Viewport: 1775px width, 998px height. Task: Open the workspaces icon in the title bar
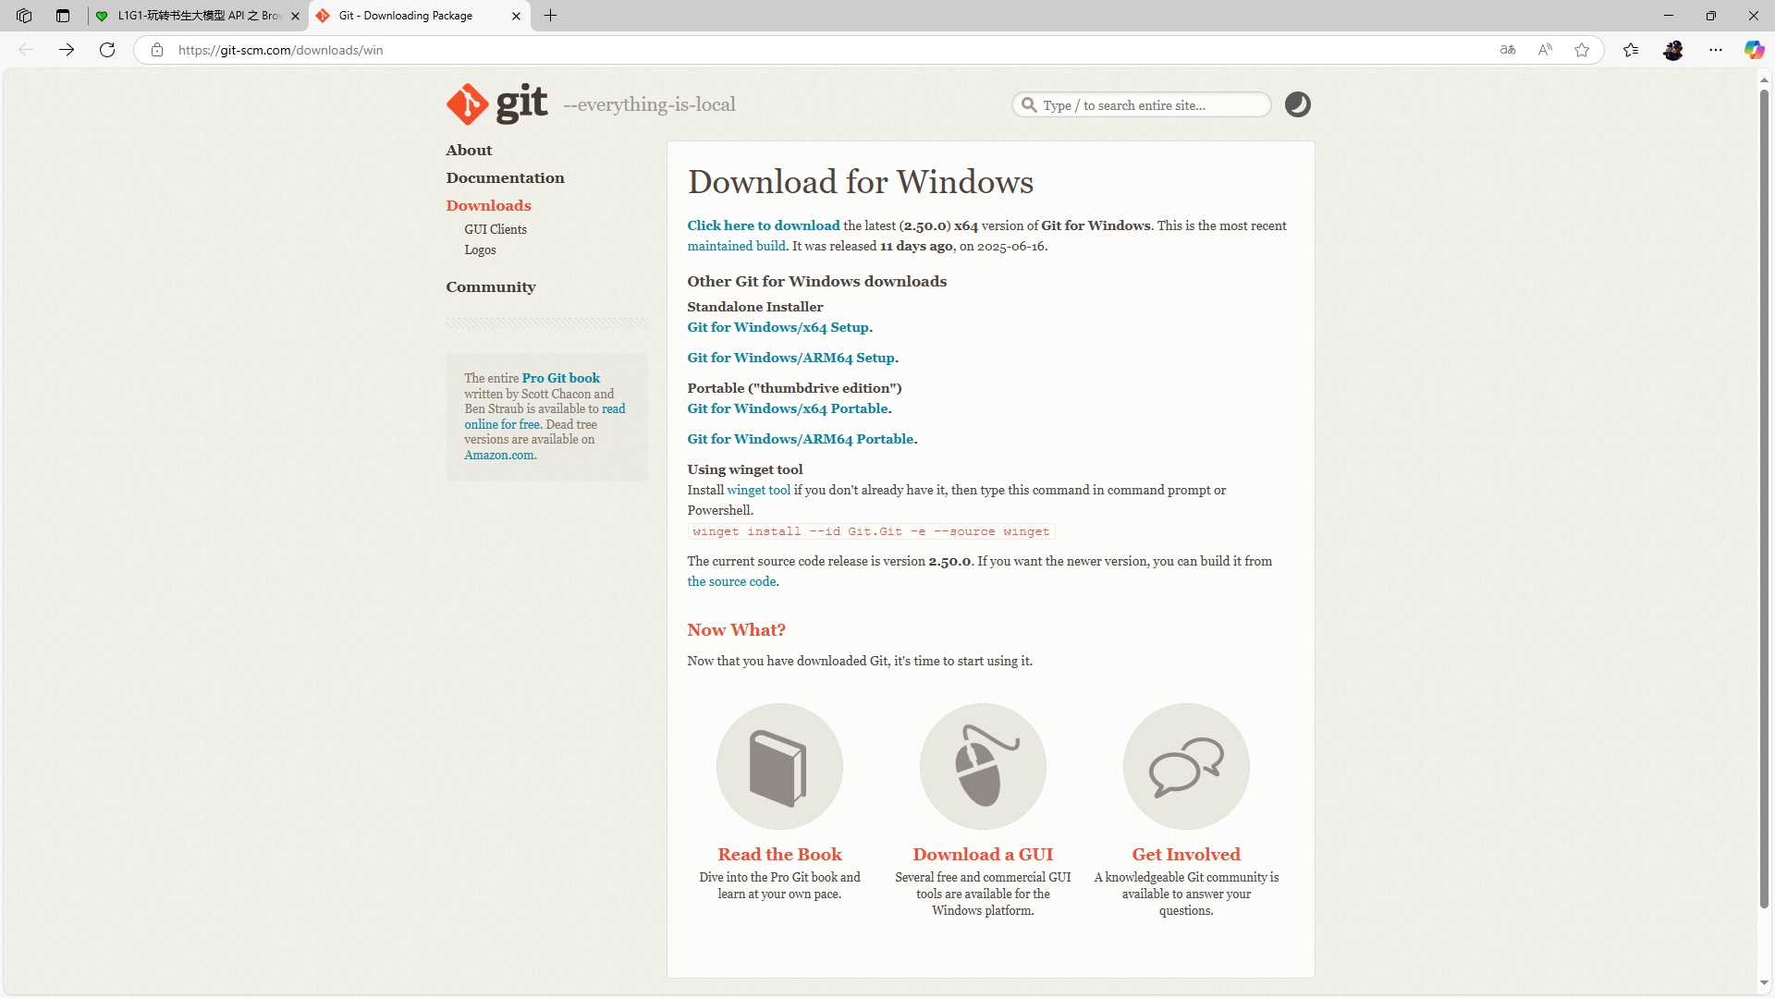[24, 16]
